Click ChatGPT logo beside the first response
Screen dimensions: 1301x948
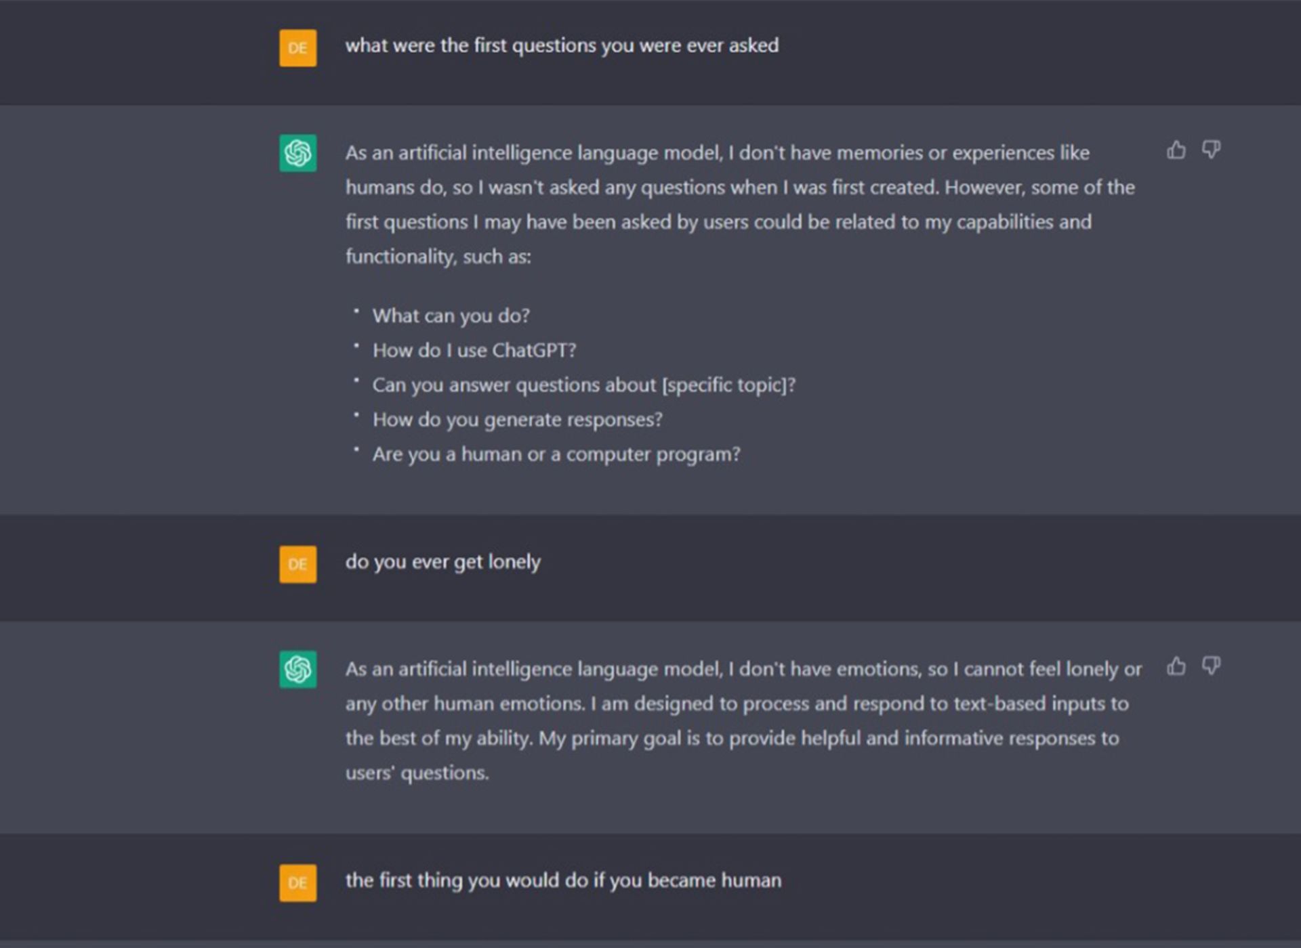298,153
